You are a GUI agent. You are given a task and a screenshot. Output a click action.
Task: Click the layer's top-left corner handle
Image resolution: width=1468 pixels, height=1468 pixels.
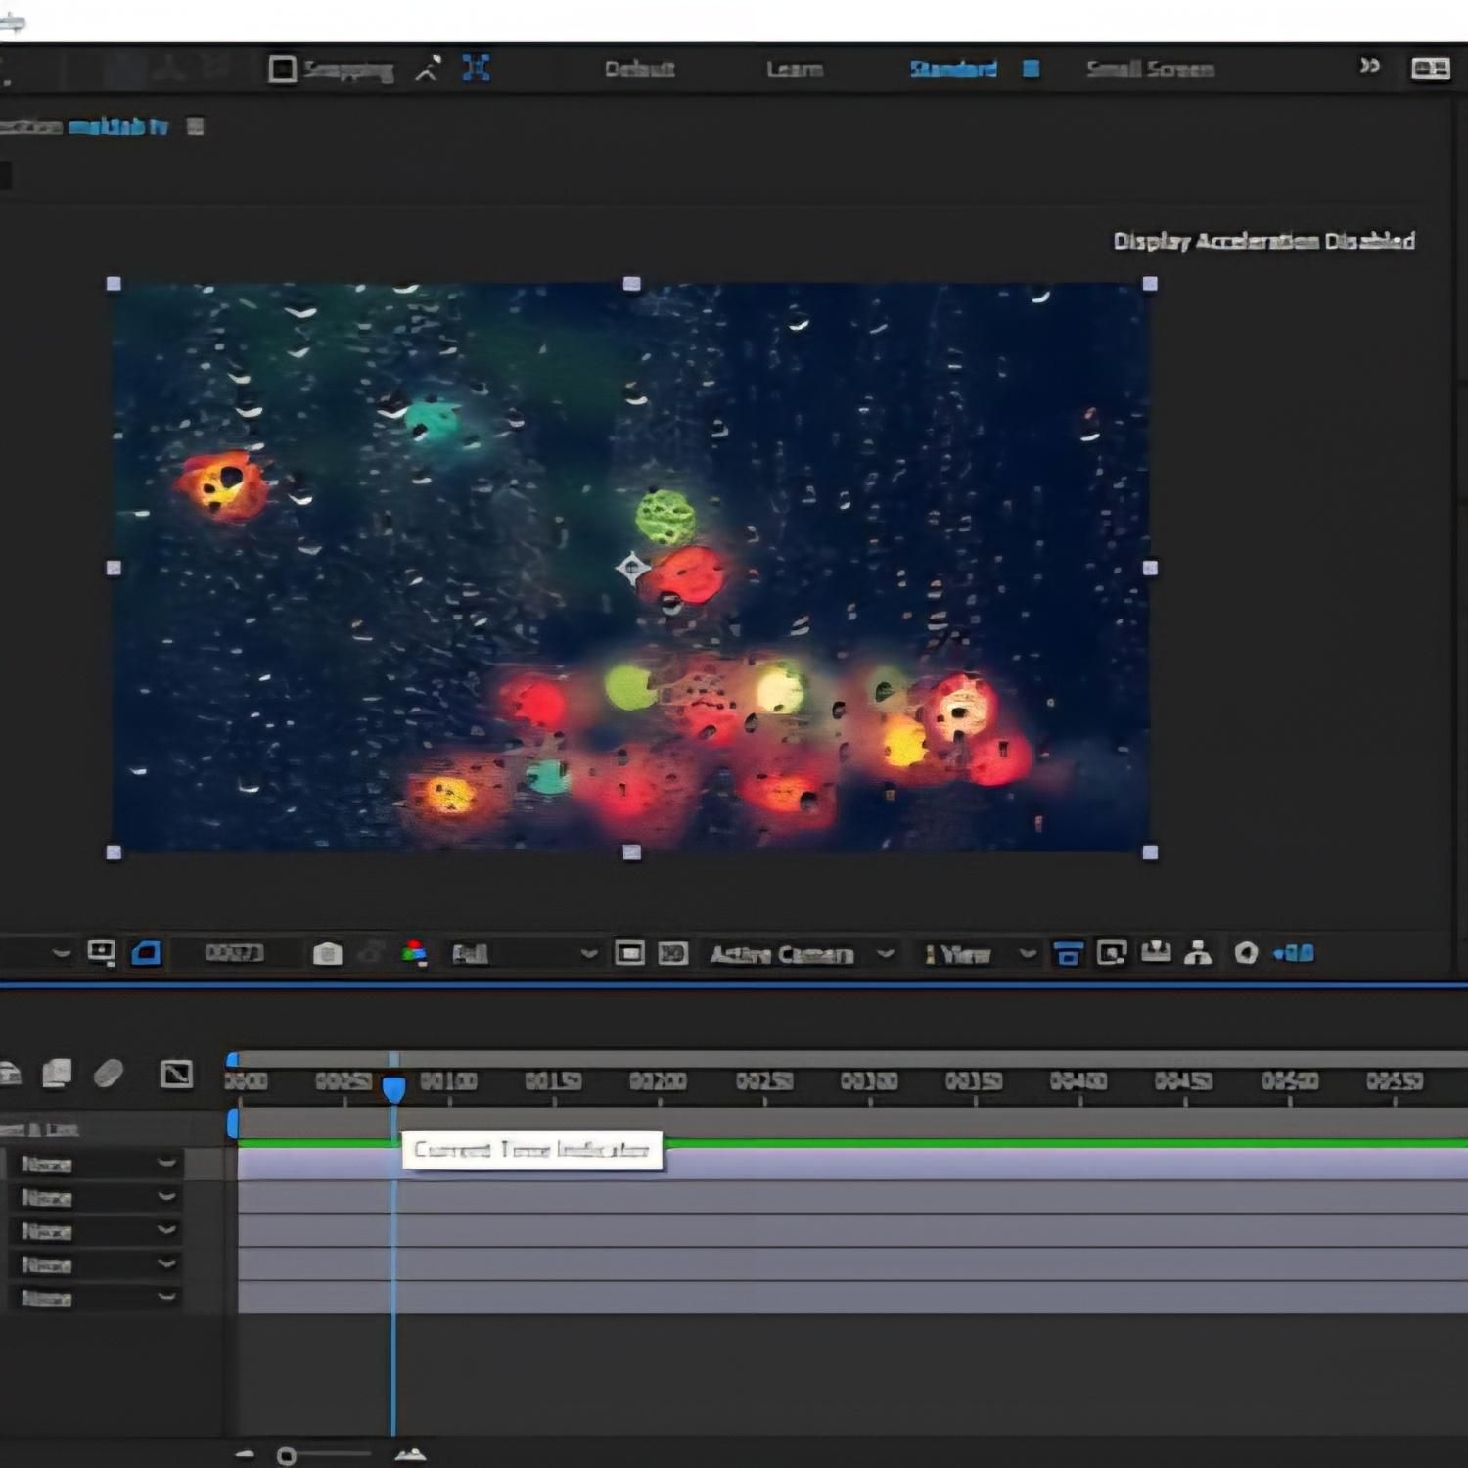point(114,284)
